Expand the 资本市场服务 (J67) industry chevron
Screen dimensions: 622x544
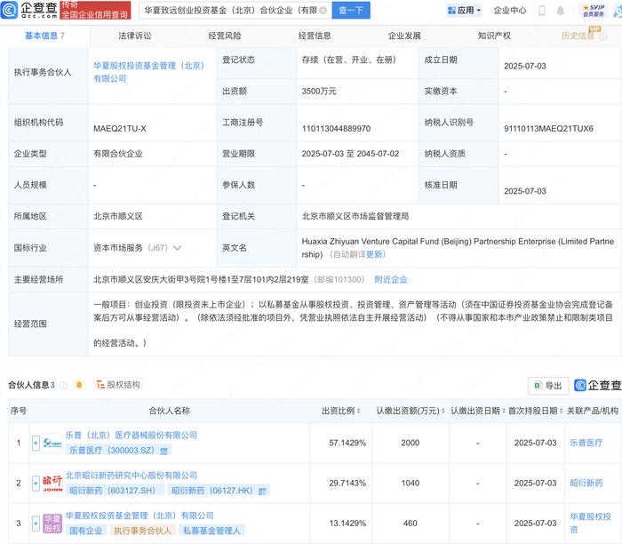click(178, 248)
